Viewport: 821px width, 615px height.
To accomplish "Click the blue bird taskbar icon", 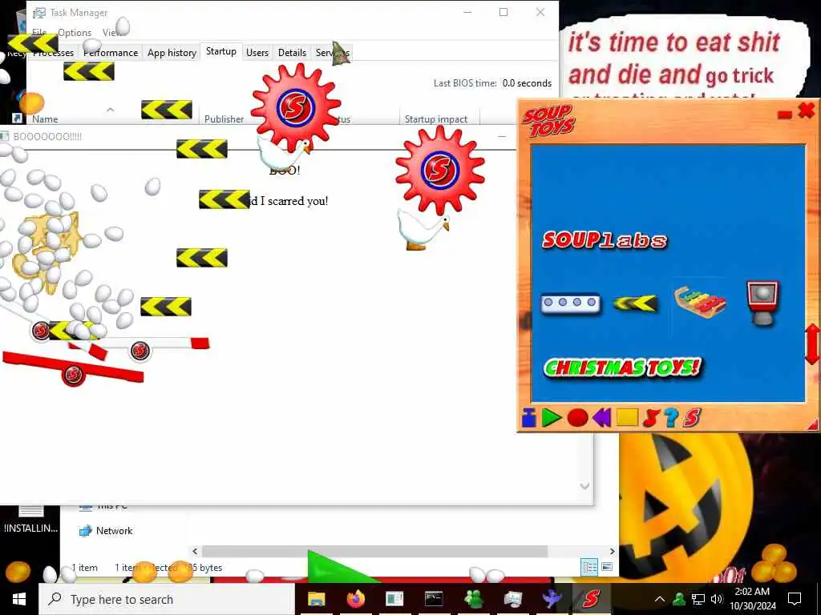I will pos(552,599).
